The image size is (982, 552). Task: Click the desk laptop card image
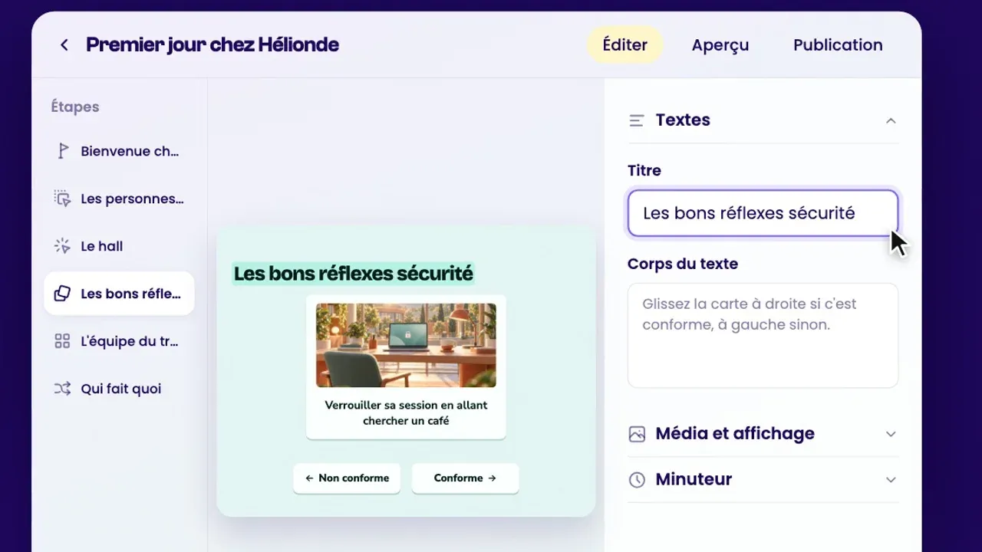click(406, 345)
